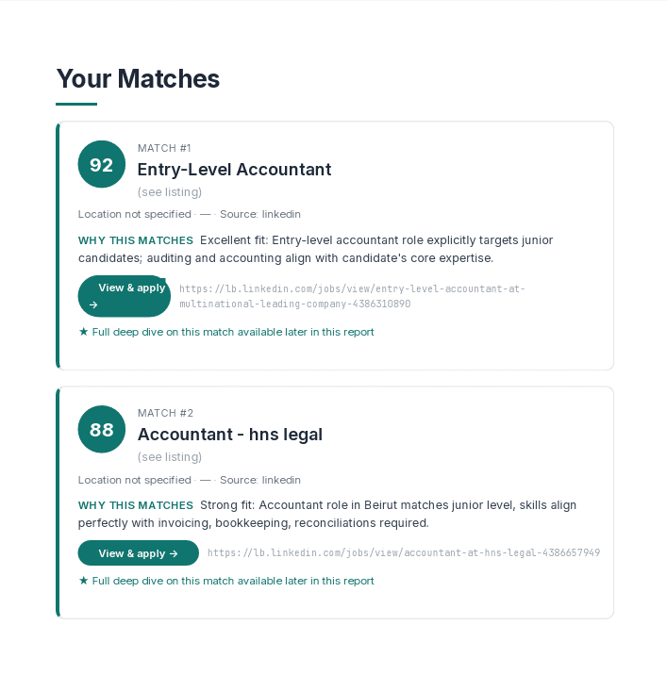The image size is (667, 691).
Task: Click the star icon in Match #2 card
Action: click(x=83, y=581)
